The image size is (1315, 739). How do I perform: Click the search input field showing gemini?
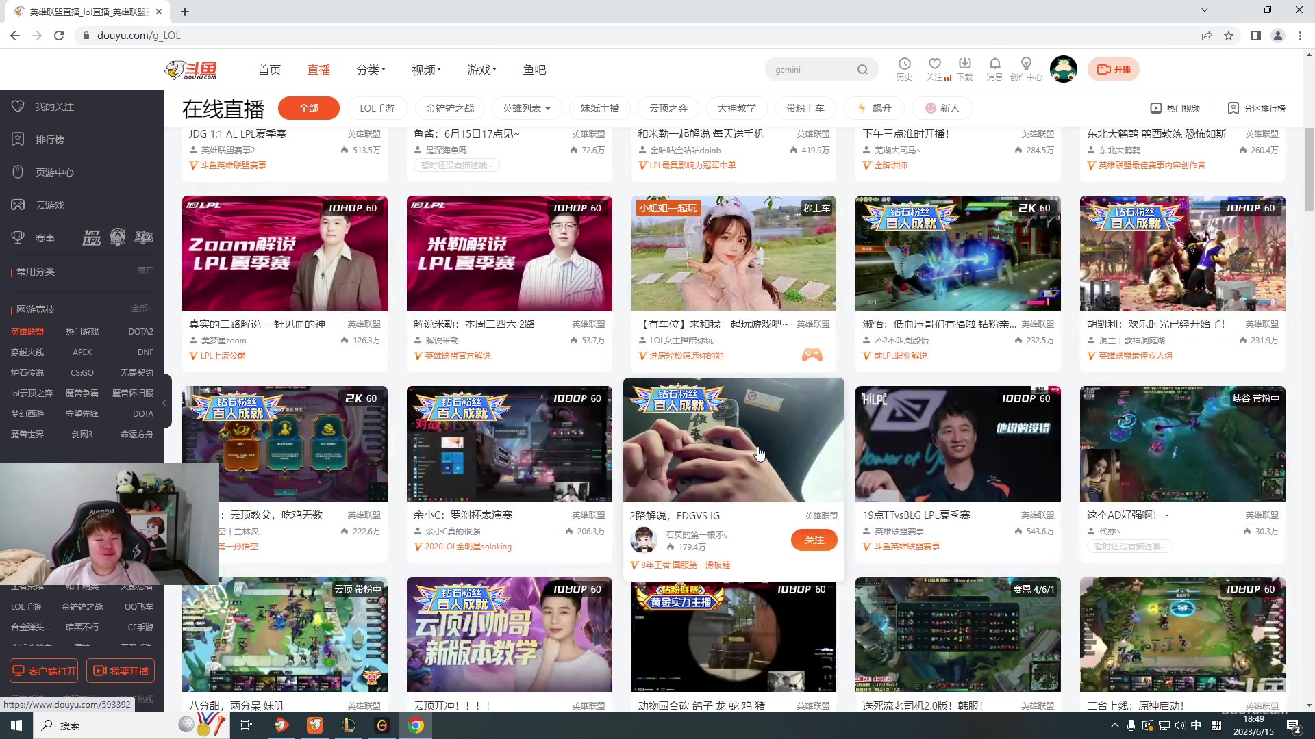[x=812, y=70]
